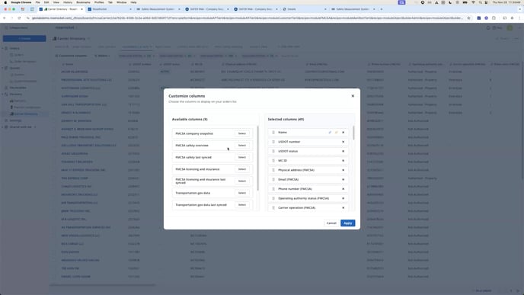The image size is (524, 295).
Task: Open the File menu
Action: (x=38, y=2)
